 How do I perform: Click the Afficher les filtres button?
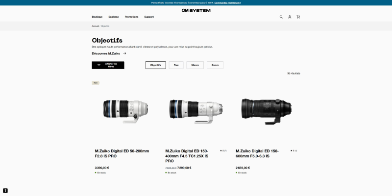(108, 65)
